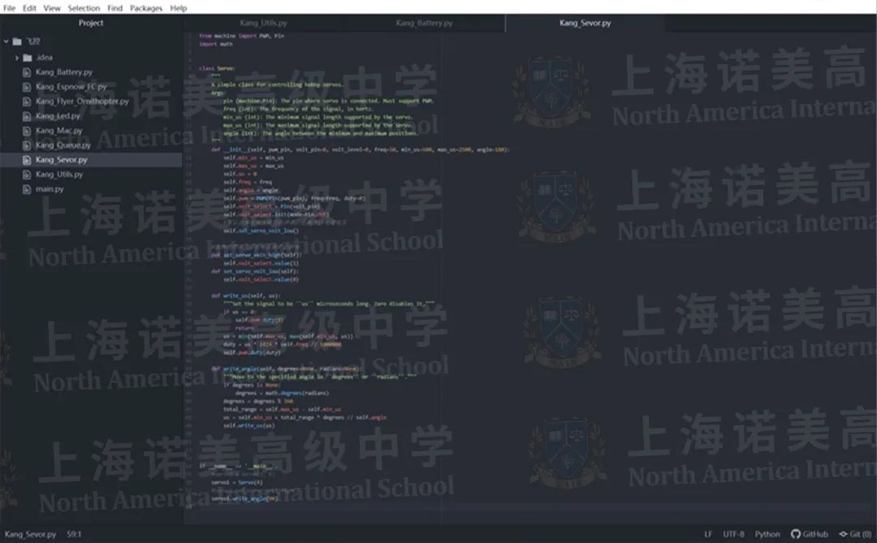Open the Git (0) panel
Viewport: 877px width, 543px height.
855,534
